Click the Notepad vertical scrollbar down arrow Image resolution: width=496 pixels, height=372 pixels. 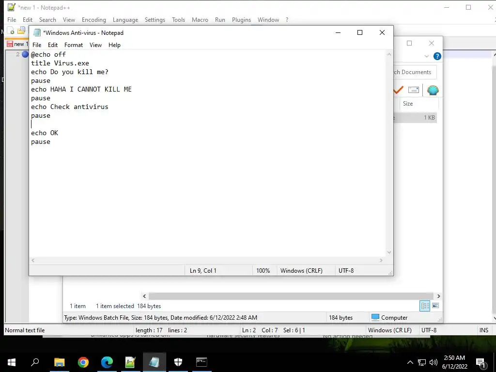tap(389, 252)
